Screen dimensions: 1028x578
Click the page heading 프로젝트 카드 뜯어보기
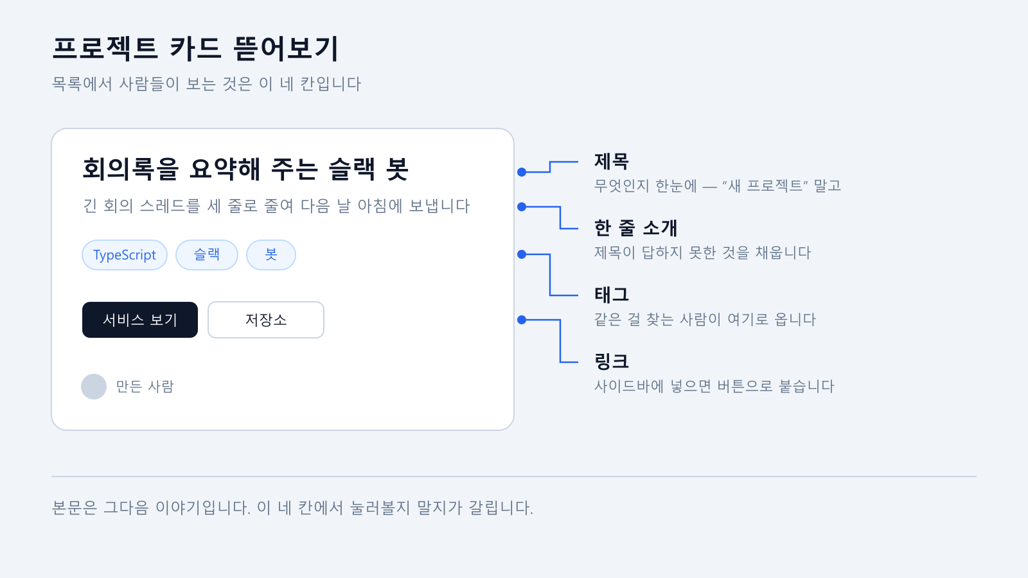click(x=195, y=49)
